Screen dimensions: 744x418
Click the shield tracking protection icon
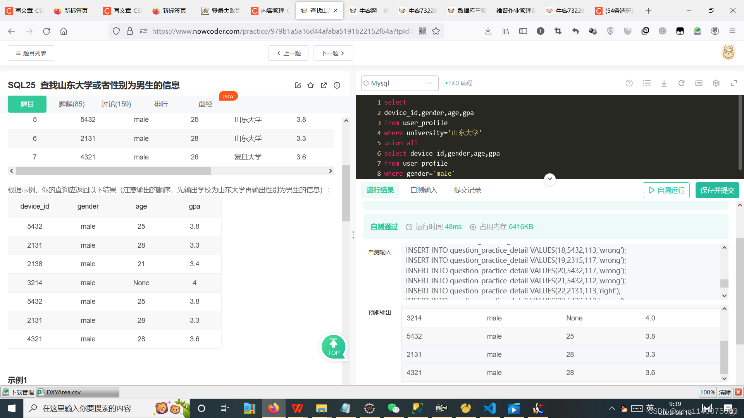click(116, 31)
